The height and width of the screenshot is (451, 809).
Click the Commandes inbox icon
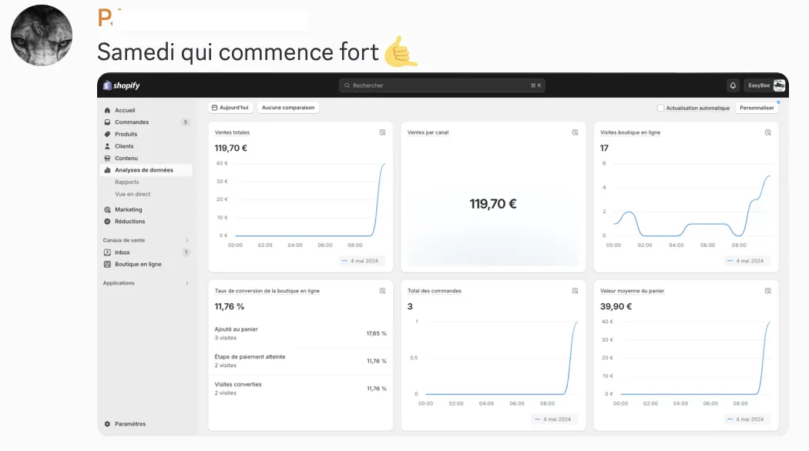(107, 122)
